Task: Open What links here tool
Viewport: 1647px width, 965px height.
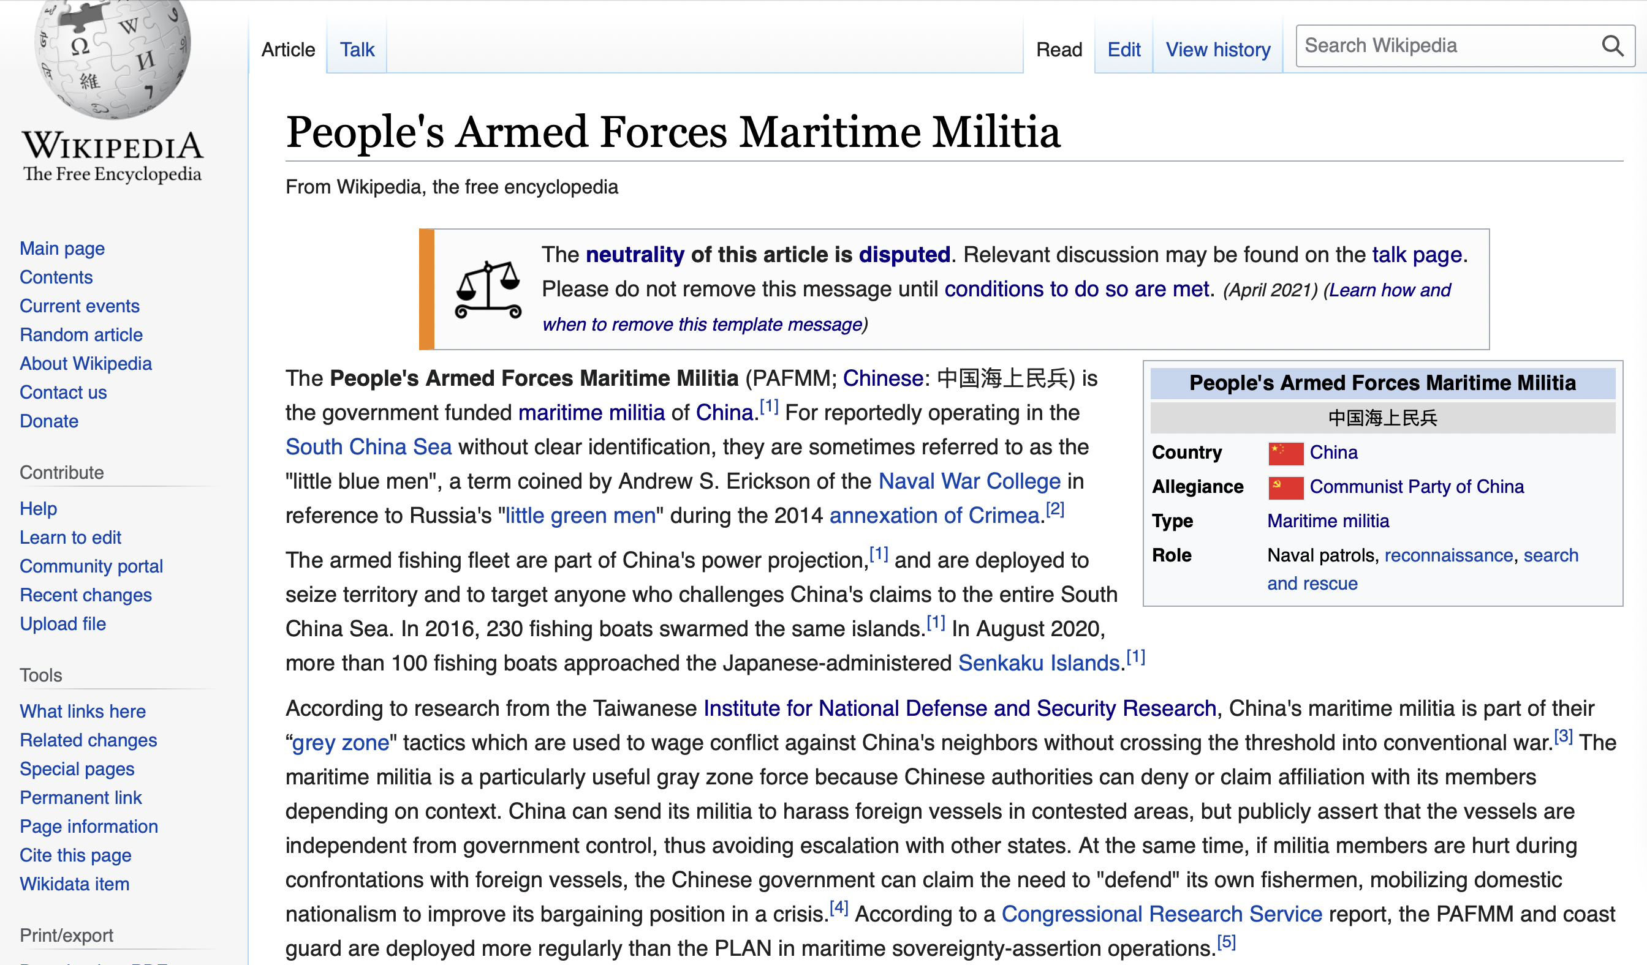Action: click(x=83, y=710)
